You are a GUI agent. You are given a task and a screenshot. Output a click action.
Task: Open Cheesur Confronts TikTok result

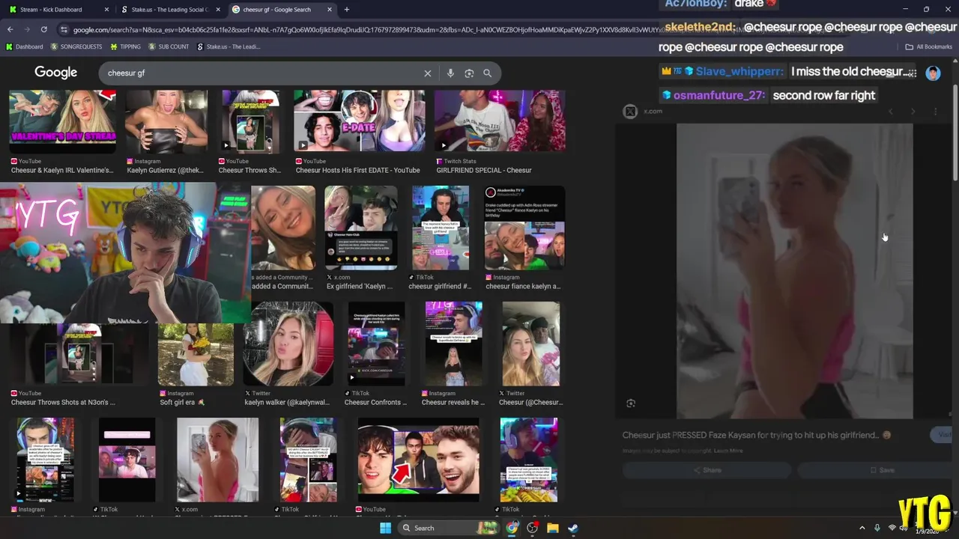pyautogui.click(x=376, y=344)
